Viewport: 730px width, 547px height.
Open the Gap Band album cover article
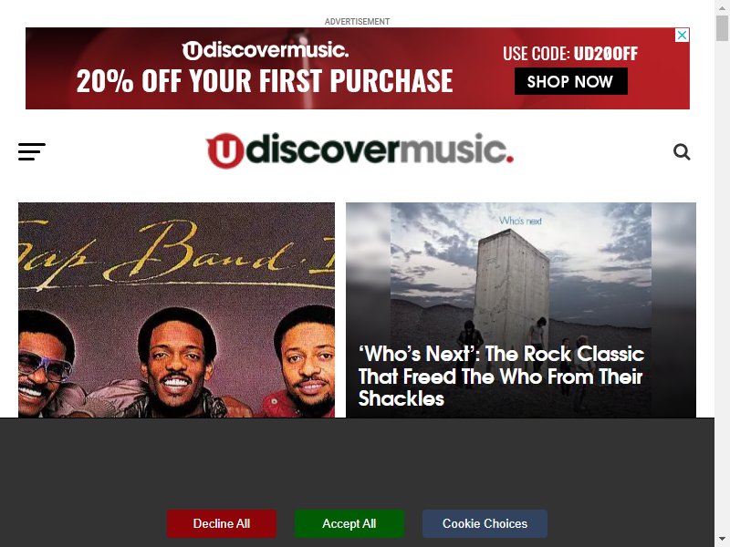(x=176, y=310)
